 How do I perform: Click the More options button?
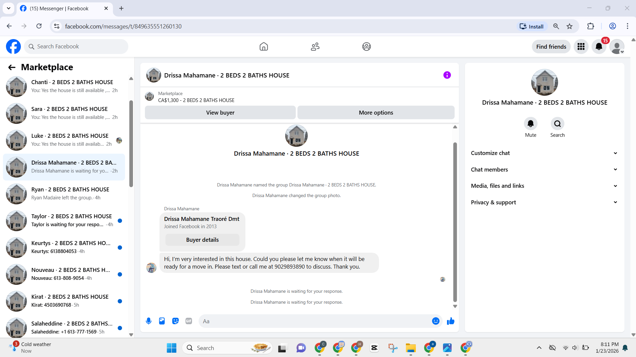tap(376, 113)
